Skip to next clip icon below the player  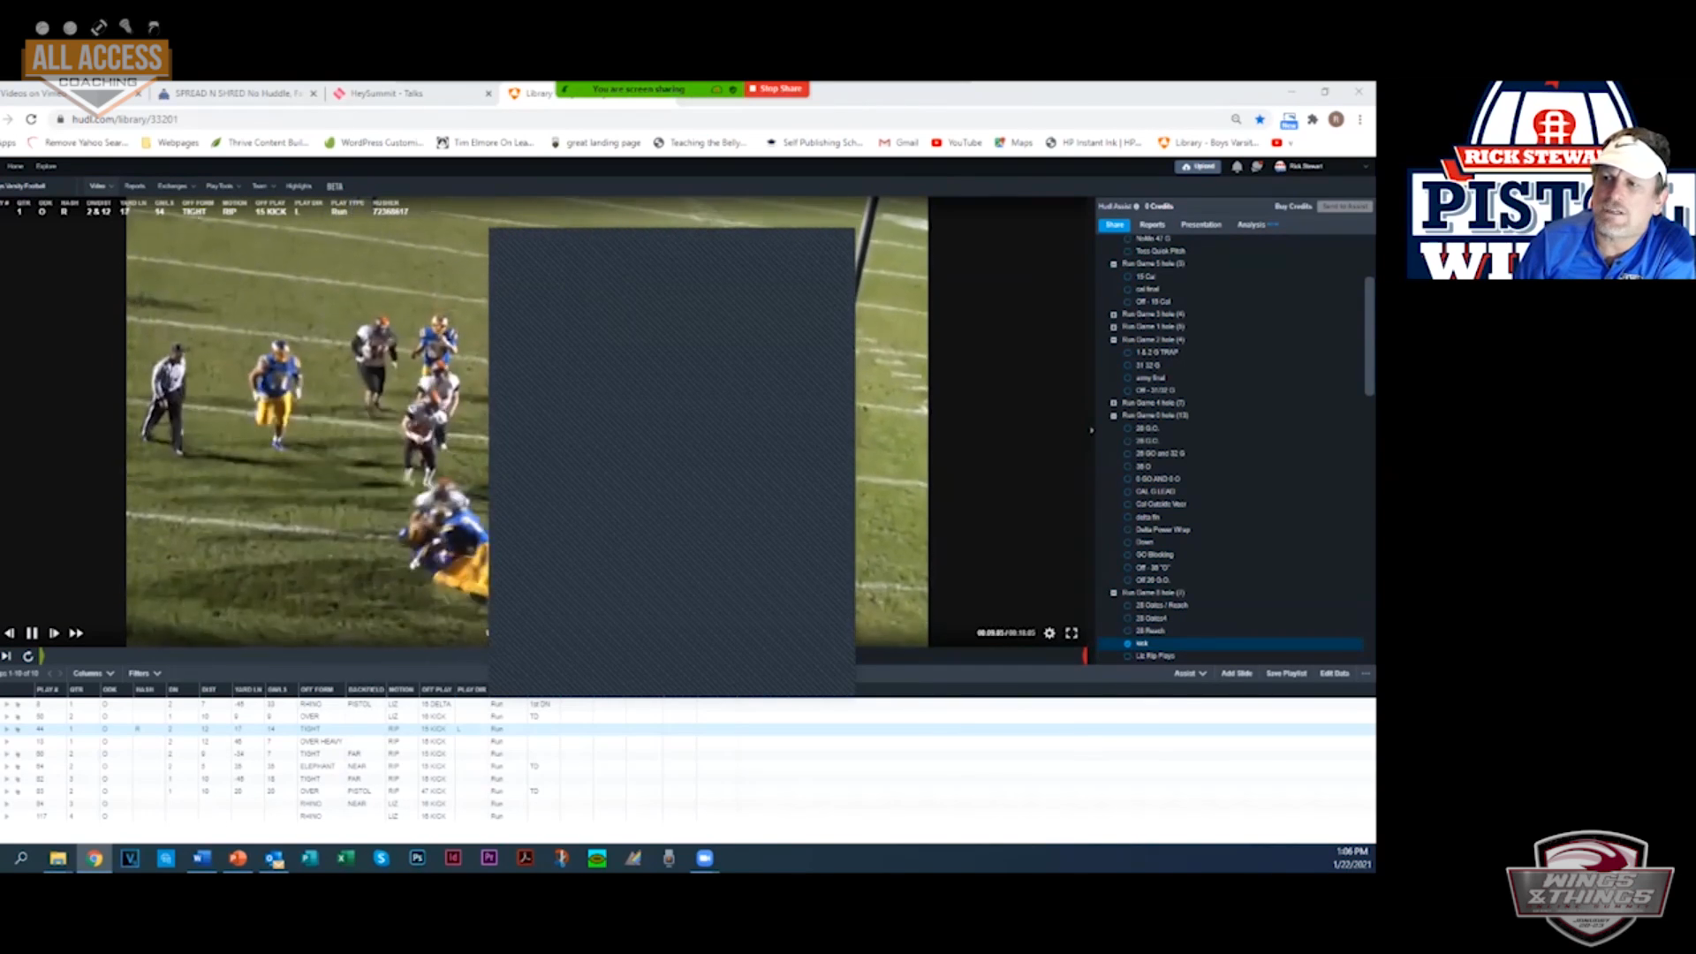pos(6,656)
